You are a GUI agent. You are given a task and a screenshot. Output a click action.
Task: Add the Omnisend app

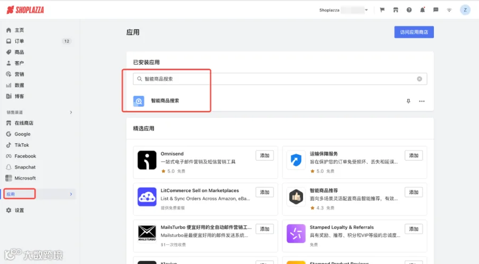265,155
